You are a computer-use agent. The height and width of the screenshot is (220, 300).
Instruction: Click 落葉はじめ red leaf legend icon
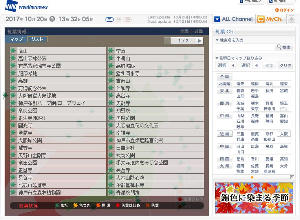tap(118, 205)
